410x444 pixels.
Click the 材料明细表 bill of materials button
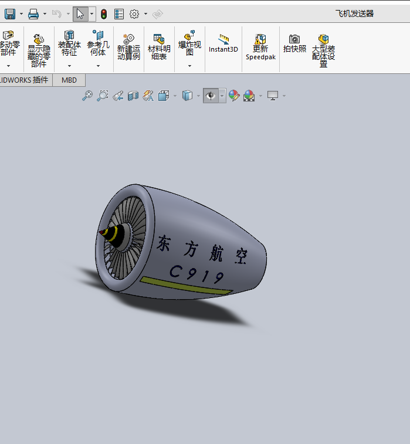[159, 47]
